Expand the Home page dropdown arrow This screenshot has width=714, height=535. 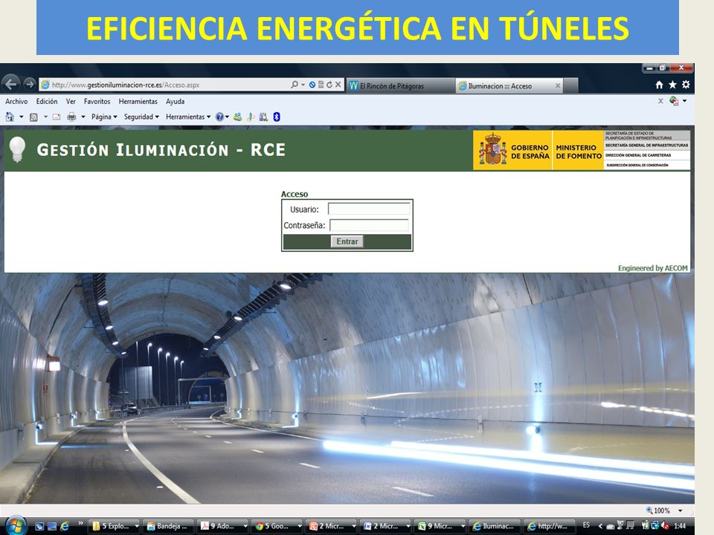(21, 117)
